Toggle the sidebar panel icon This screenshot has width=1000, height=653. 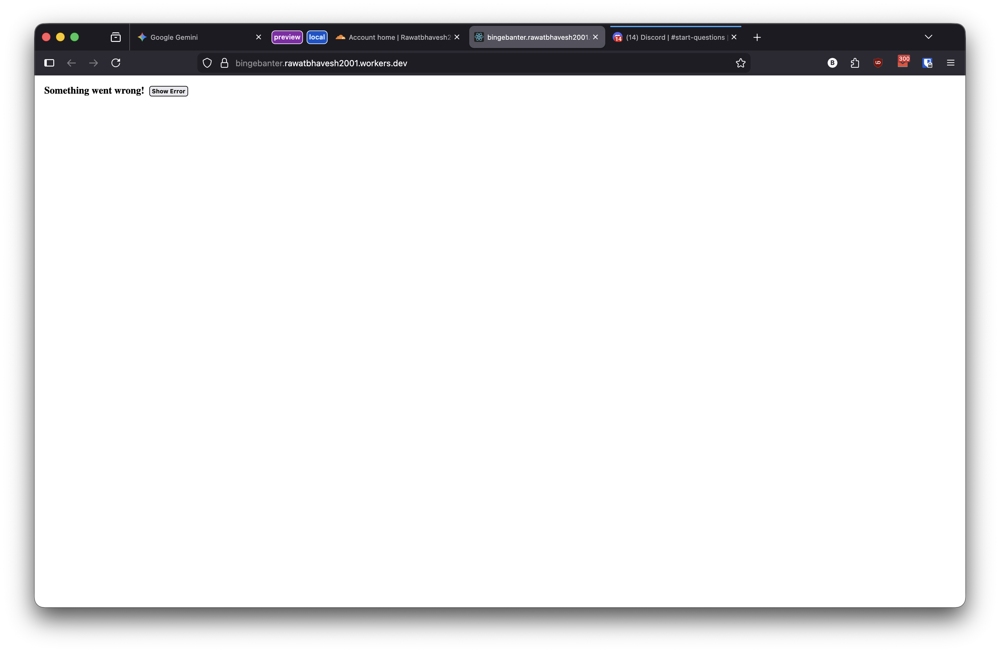(x=49, y=63)
